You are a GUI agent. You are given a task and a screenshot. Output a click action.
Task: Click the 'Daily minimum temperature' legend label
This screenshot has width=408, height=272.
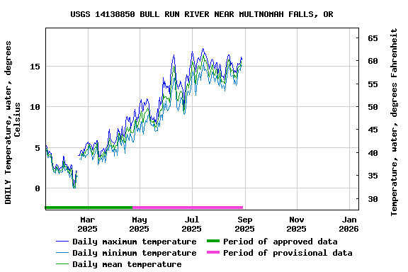click(x=135, y=253)
